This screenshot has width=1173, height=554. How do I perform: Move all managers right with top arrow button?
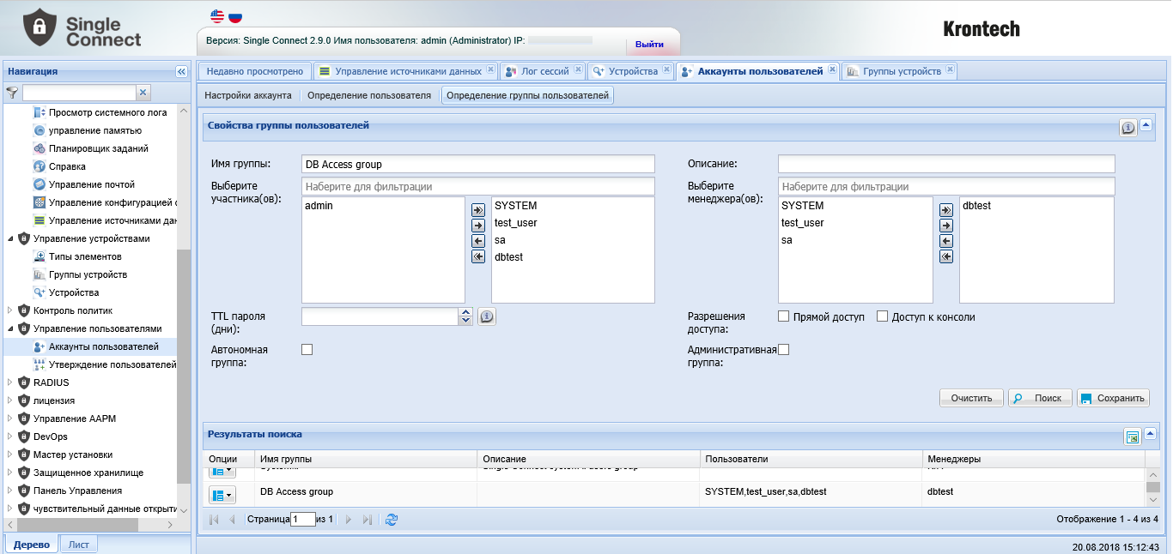(x=946, y=210)
